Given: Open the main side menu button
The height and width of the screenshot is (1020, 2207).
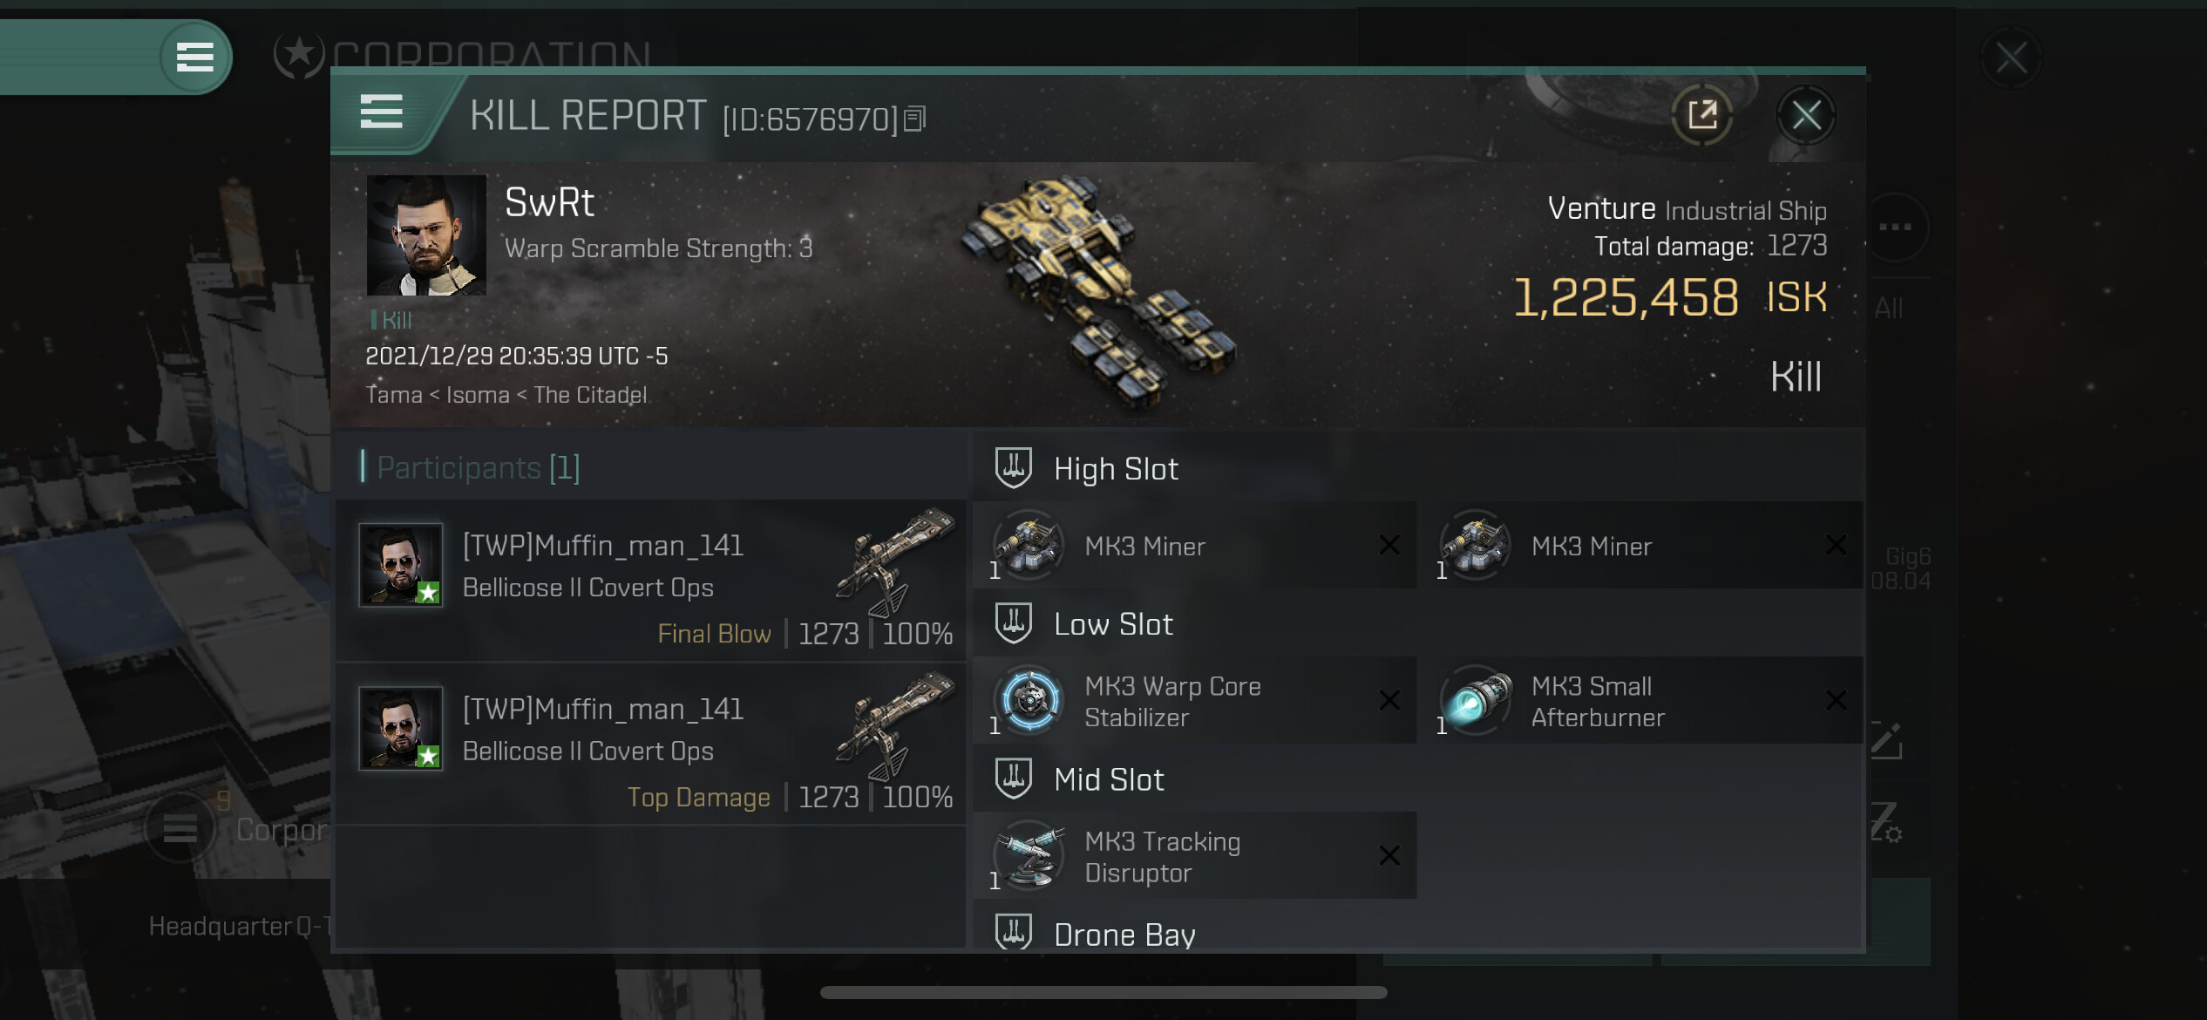Looking at the screenshot, I should pyautogui.click(x=195, y=58).
